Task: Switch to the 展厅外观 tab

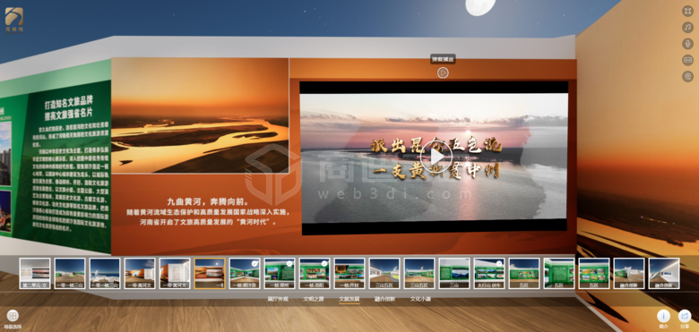Action: tap(278, 299)
